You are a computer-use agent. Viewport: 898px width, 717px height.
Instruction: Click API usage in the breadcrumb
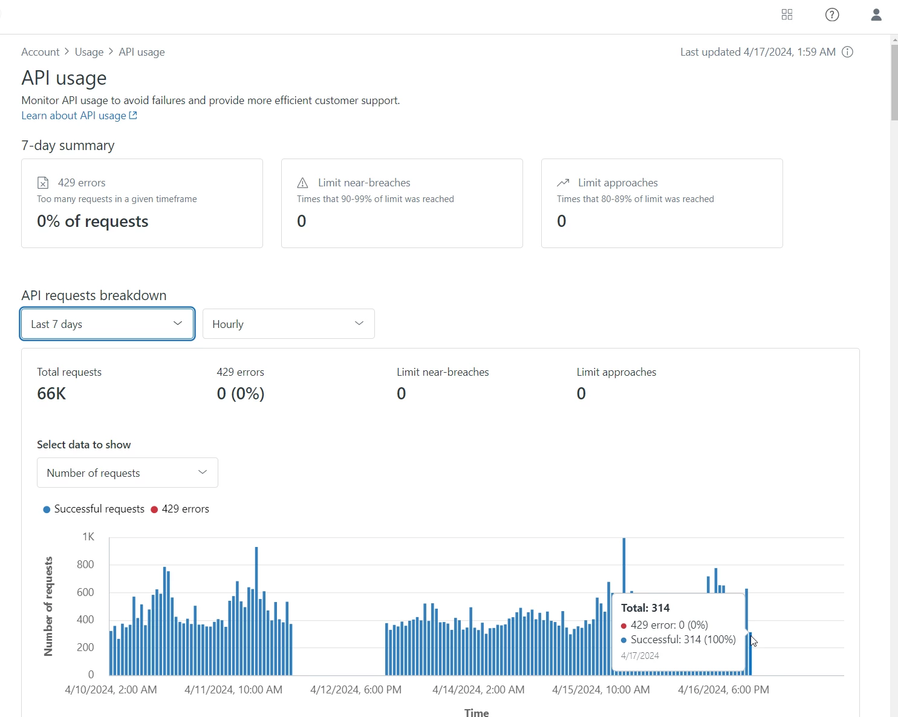point(142,52)
